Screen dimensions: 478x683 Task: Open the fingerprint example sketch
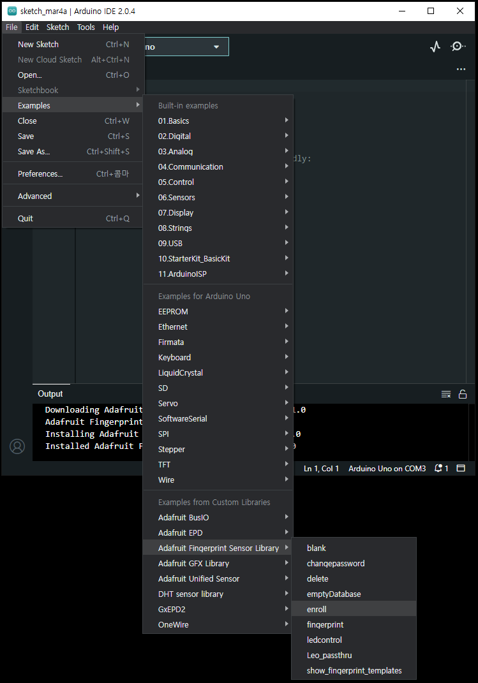(x=354, y=624)
